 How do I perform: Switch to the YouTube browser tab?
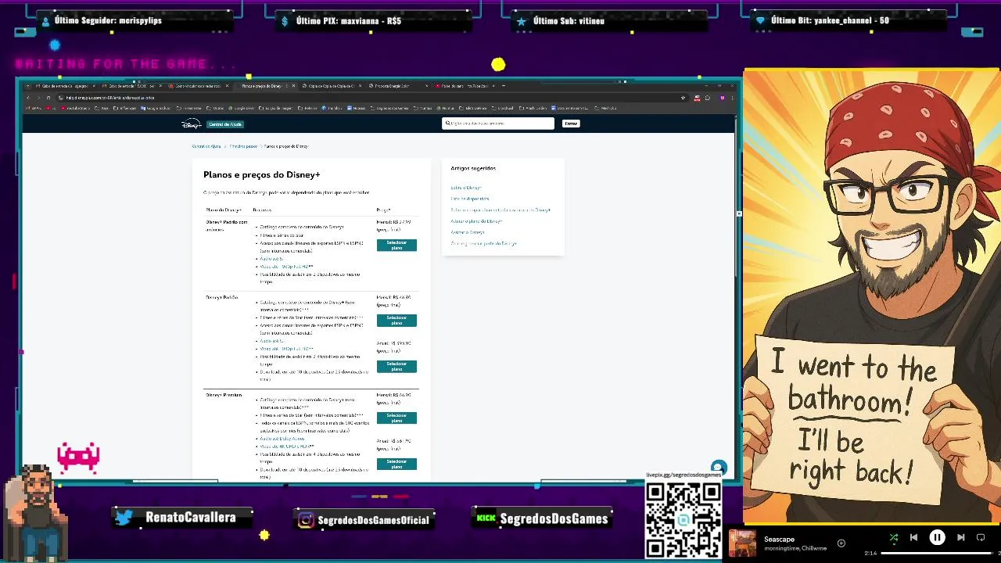pyautogui.click(x=465, y=86)
